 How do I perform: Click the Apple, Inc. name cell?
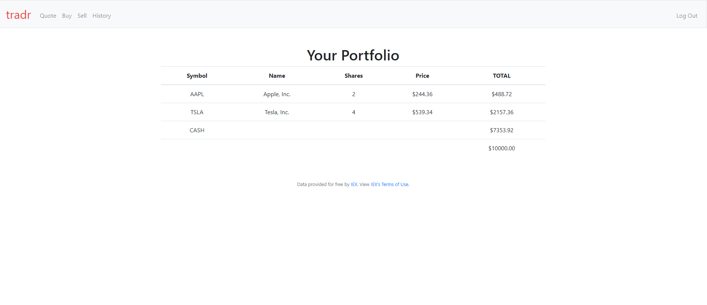tap(277, 94)
